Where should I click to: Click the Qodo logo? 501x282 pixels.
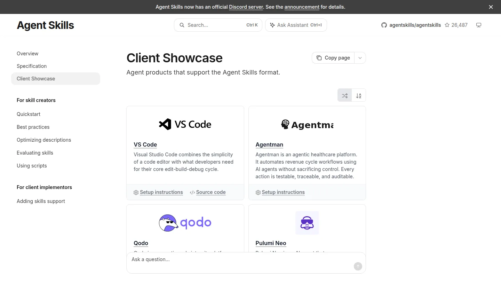185,223
